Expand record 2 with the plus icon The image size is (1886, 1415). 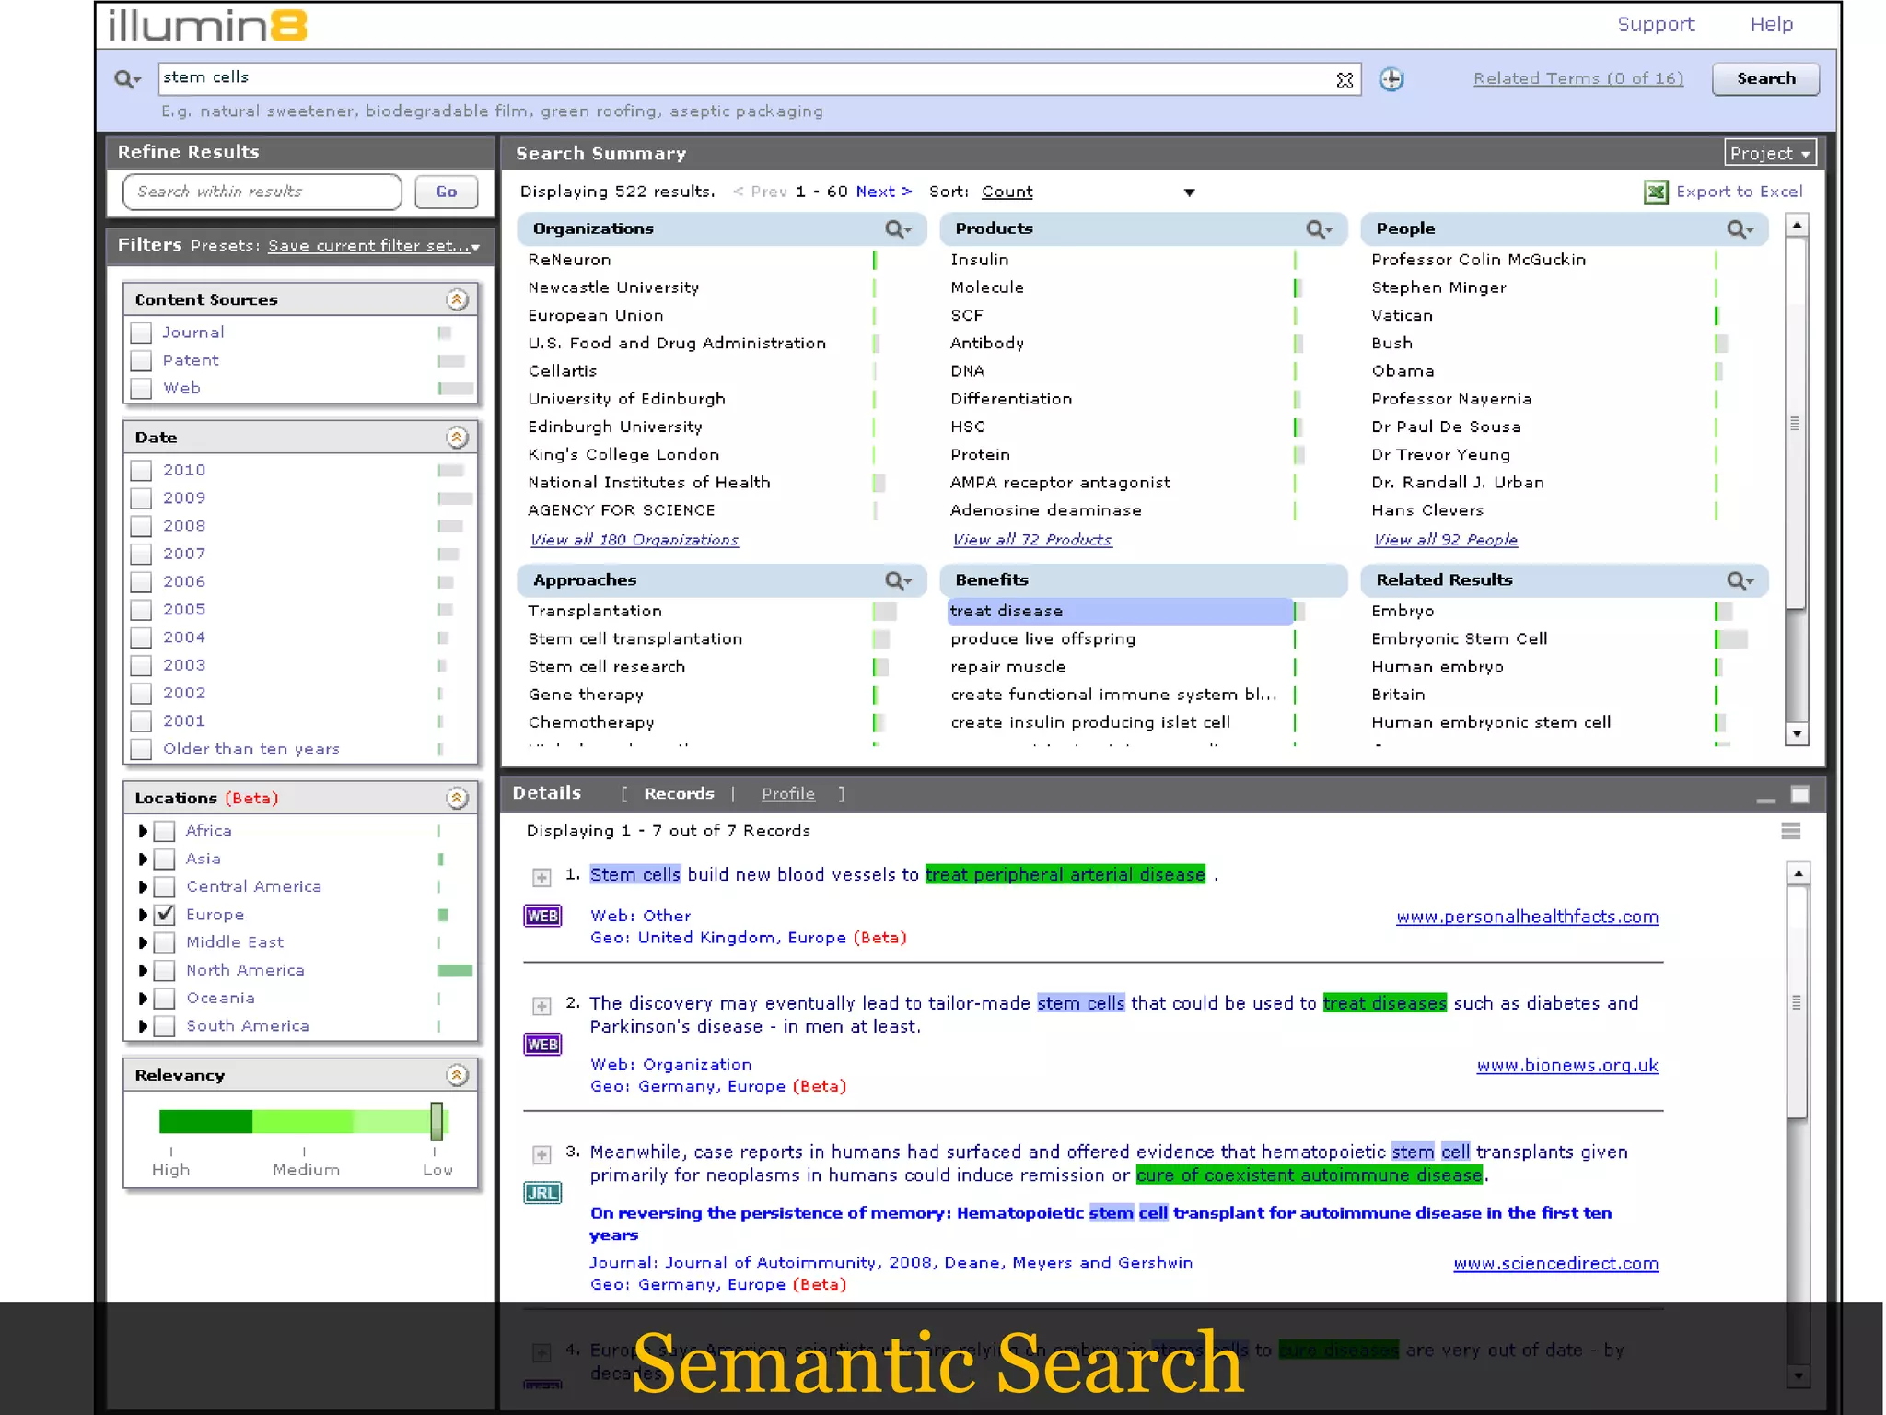(541, 1006)
